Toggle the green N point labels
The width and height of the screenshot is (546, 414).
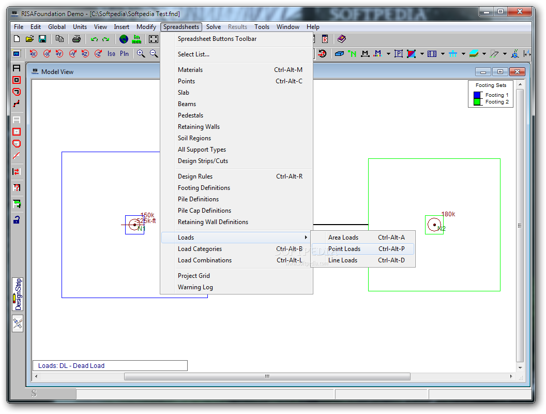[352, 54]
